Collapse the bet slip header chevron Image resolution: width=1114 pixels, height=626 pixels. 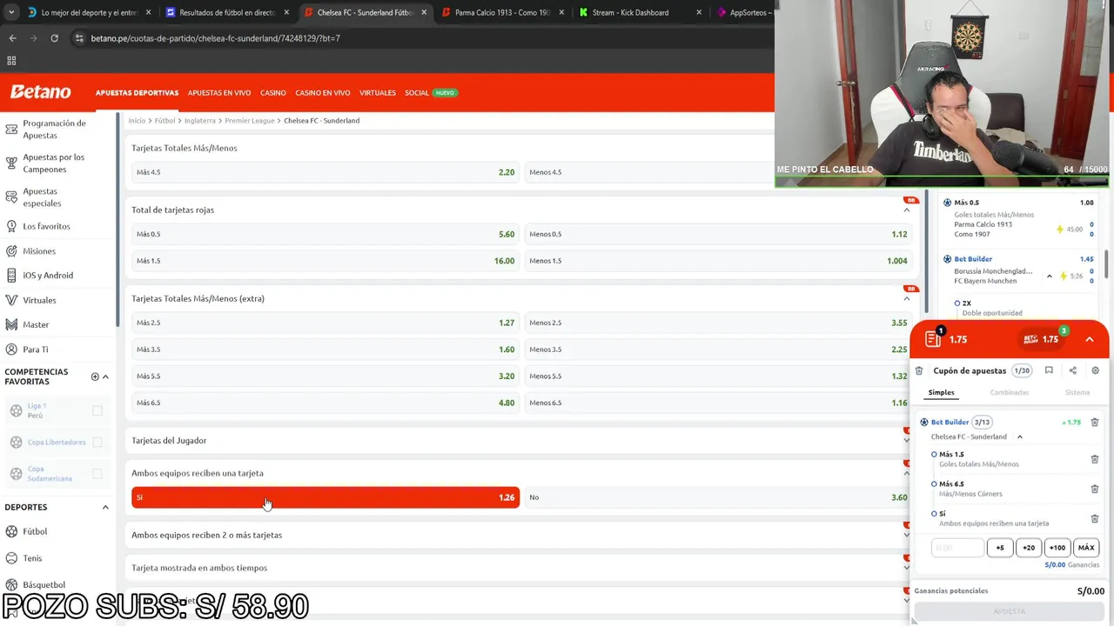[x=1090, y=339]
